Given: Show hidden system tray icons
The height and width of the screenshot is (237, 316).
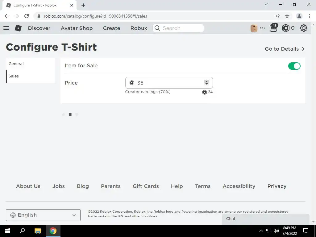Looking at the screenshot, I should (261, 231).
